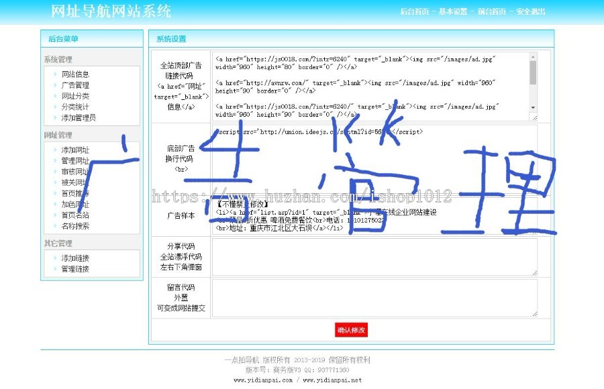
Task: View 分类统计 statistics
Action: click(x=75, y=107)
